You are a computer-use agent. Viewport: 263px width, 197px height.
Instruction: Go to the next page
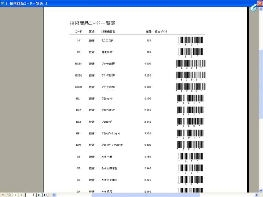point(39,195)
